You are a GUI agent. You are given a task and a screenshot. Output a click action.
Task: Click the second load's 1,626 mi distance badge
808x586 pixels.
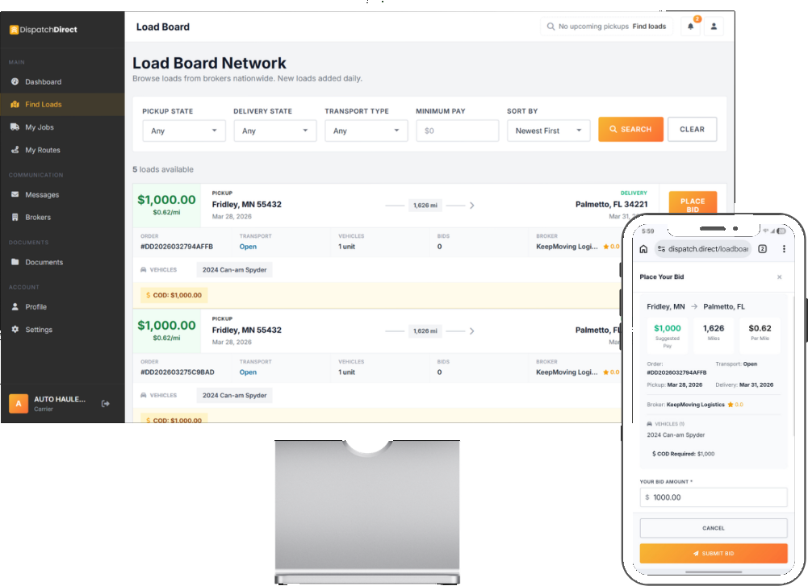click(425, 330)
